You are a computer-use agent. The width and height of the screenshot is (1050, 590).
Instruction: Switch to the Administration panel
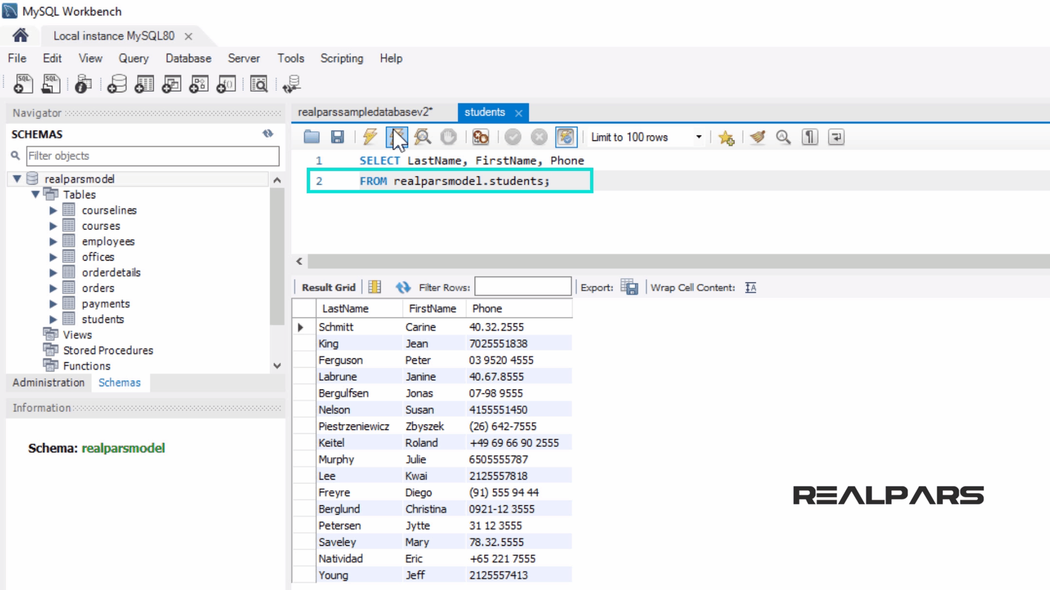(x=48, y=382)
